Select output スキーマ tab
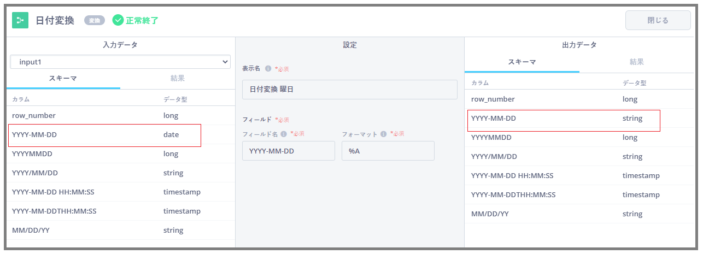The width and height of the screenshot is (703, 254). tap(522, 62)
